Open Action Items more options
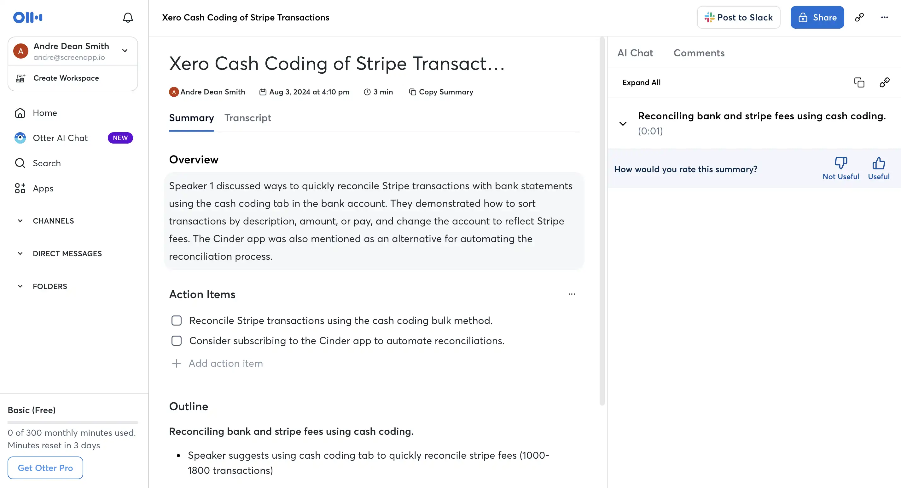The height and width of the screenshot is (488, 901). (572, 294)
